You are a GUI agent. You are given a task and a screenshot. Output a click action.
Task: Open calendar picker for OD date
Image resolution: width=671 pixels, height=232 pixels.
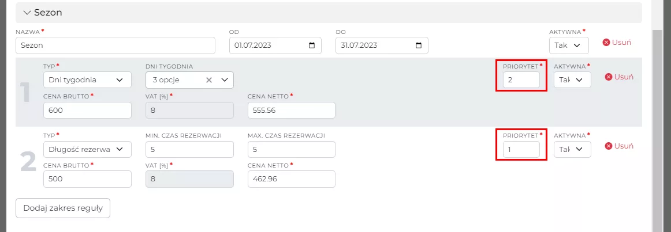312,45
